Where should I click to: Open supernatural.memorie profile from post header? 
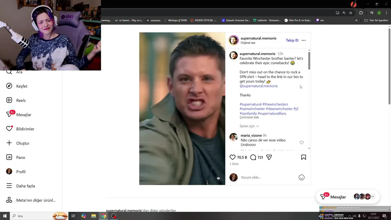[x=258, y=38]
